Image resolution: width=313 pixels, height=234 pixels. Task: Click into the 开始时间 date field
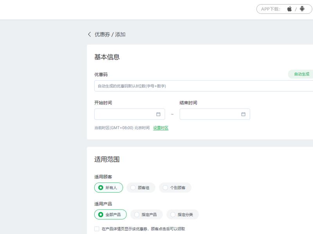130,114
